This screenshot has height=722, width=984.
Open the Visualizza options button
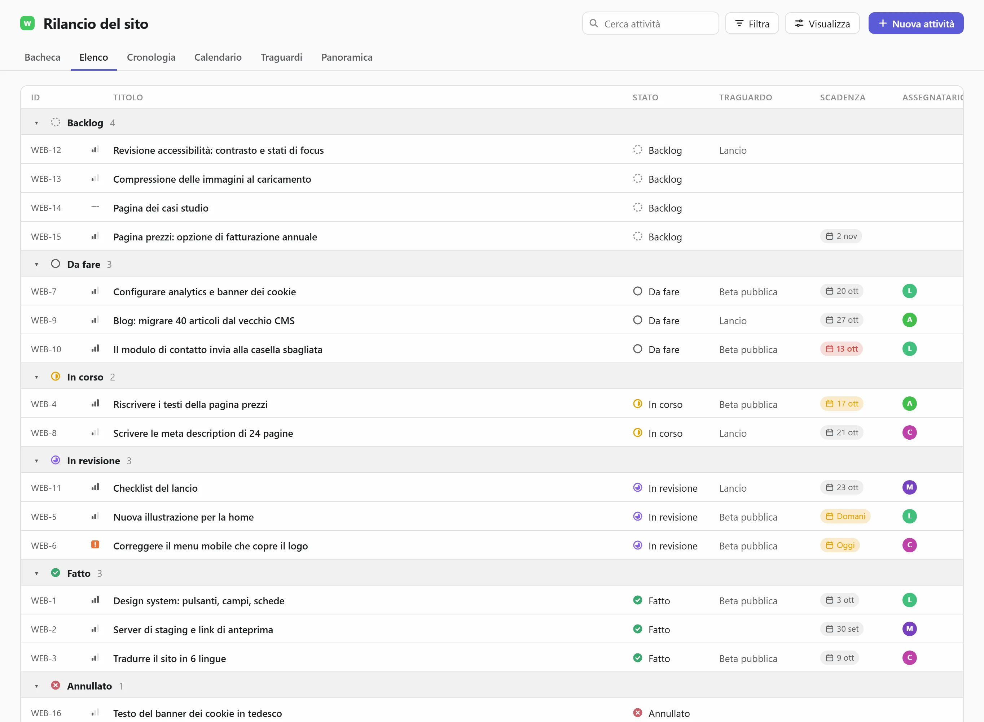822,23
